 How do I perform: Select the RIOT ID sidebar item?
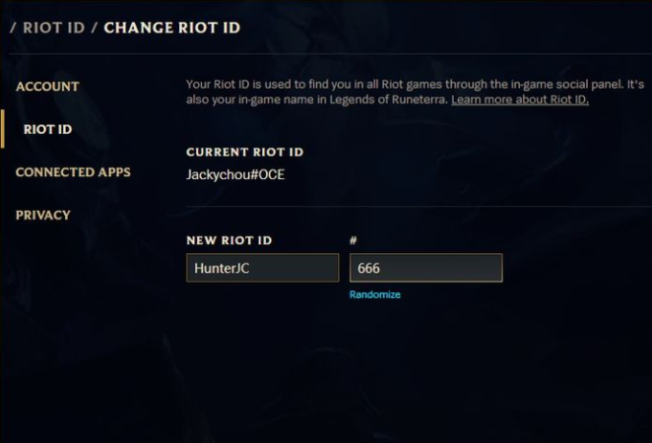coord(48,129)
